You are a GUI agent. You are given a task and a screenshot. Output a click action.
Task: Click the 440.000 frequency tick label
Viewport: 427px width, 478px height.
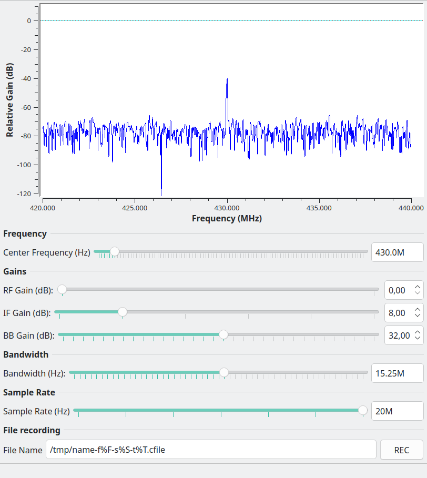[x=411, y=208]
